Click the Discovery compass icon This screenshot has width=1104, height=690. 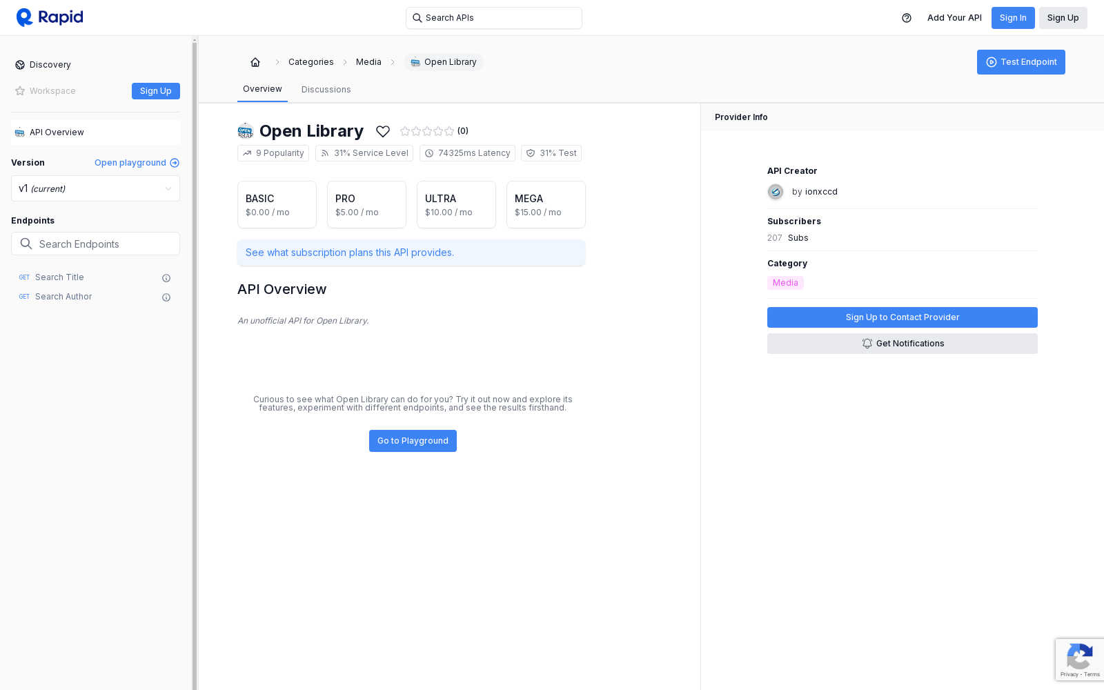tap(20, 65)
